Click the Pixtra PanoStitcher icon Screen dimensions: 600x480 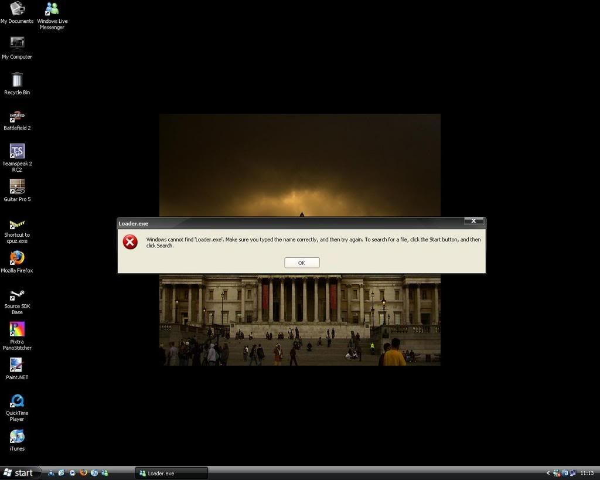coord(17,329)
